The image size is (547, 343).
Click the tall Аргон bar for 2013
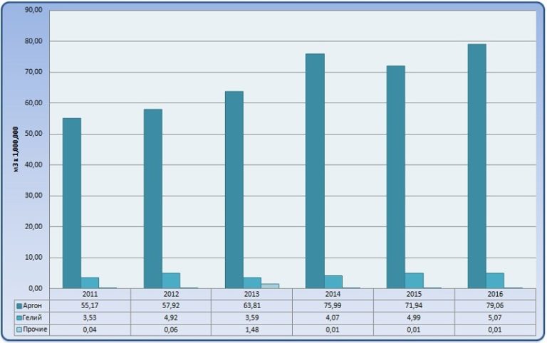click(x=234, y=189)
